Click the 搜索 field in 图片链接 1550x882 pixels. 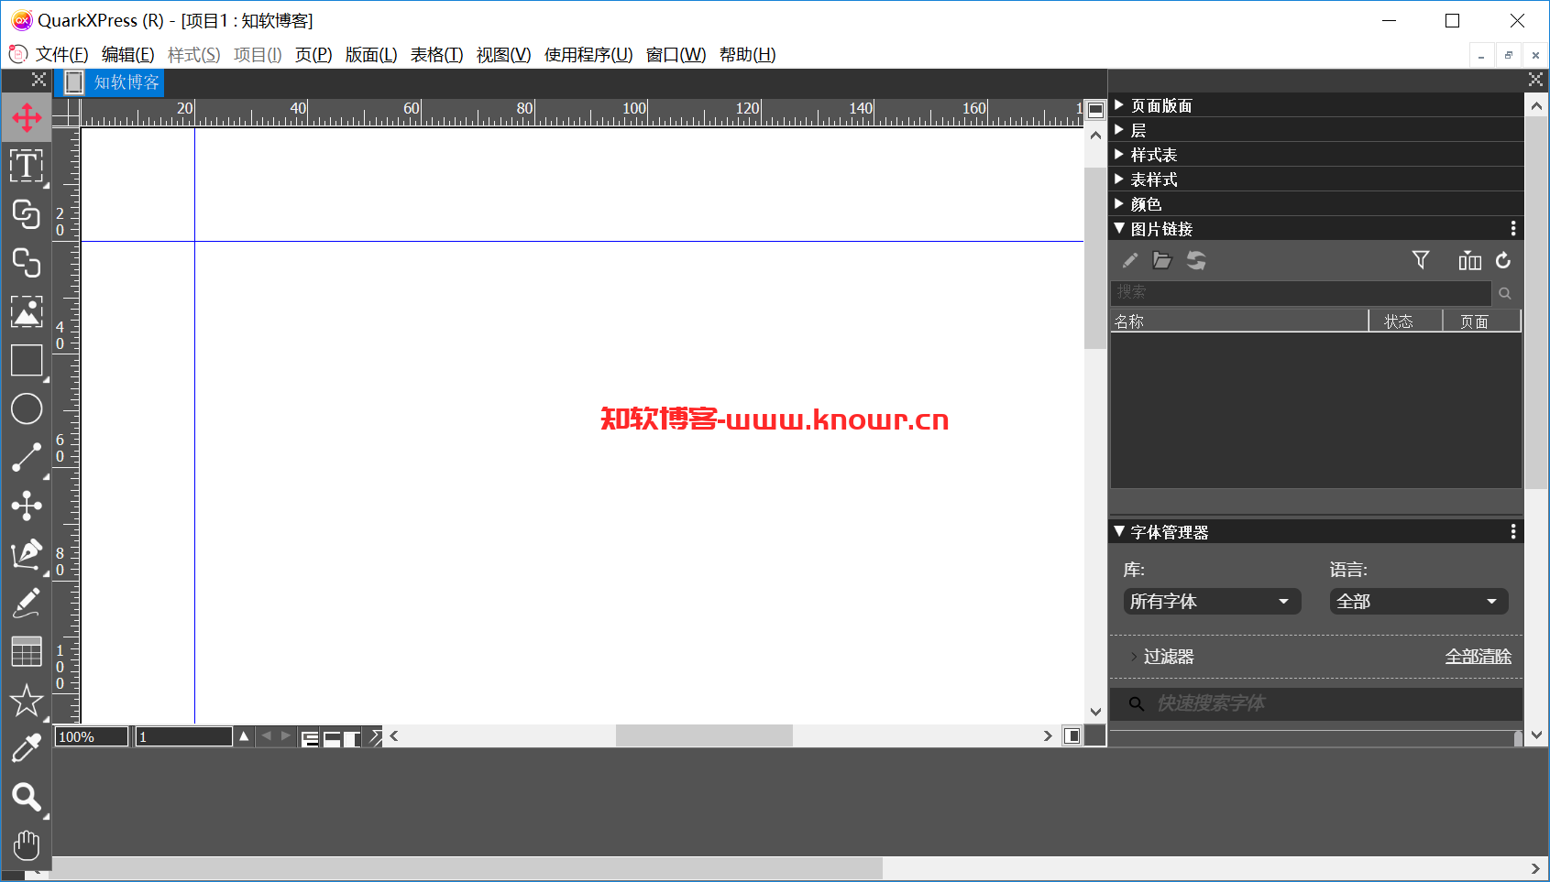tap(1301, 292)
